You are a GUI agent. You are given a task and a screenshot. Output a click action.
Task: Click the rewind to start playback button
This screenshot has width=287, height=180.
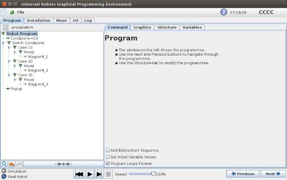(x=79, y=174)
